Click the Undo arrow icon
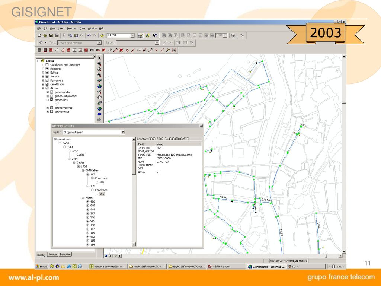Screen dimensions: 381x286 point(89,35)
